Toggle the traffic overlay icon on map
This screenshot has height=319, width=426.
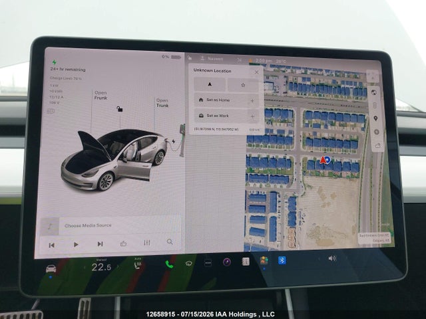(375, 105)
